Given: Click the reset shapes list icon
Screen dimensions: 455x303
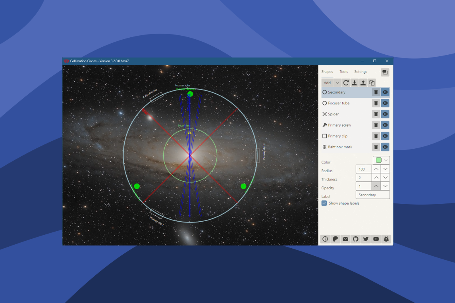Looking at the screenshot, I should pyautogui.click(x=346, y=82).
